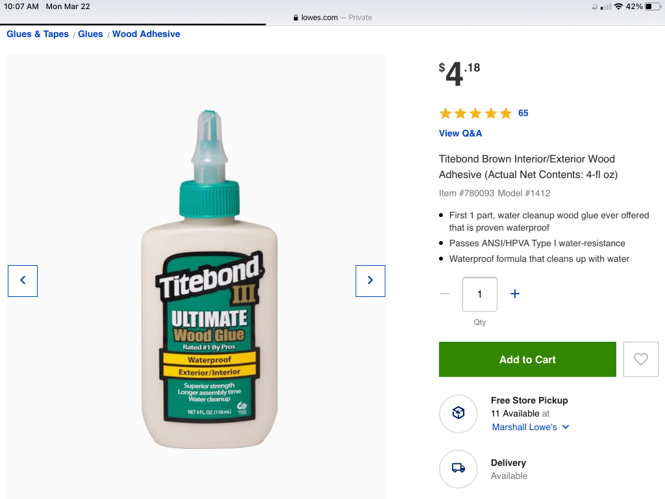Click the previous image arrow
The height and width of the screenshot is (499, 665).
[x=23, y=281]
